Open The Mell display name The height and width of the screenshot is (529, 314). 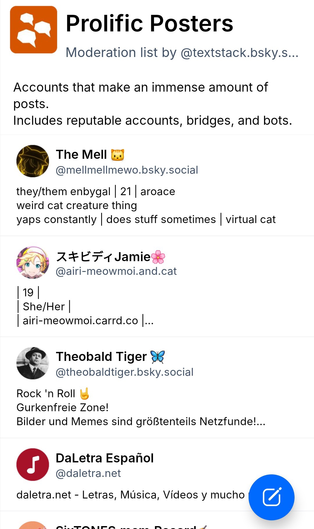(x=81, y=154)
